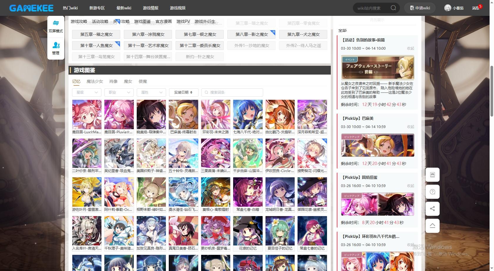The image size is (494, 271).
Task: Jump to 官方漫画 section anchor
Action: (163, 21)
